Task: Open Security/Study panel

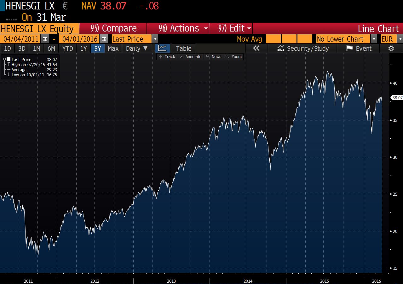Action: pyautogui.click(x=302, y=48)
